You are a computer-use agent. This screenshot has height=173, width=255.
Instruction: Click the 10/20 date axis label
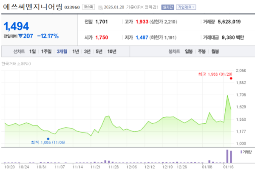point(10,167)
